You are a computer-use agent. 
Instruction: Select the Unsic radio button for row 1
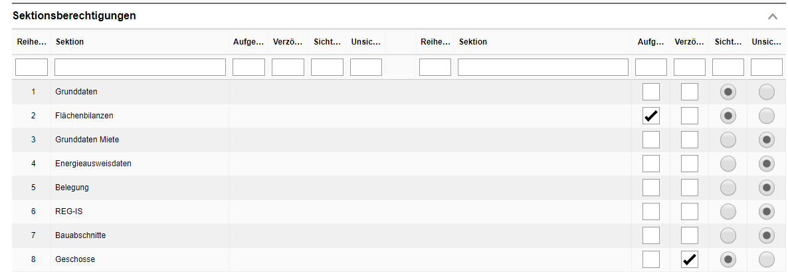pos(767,92)
